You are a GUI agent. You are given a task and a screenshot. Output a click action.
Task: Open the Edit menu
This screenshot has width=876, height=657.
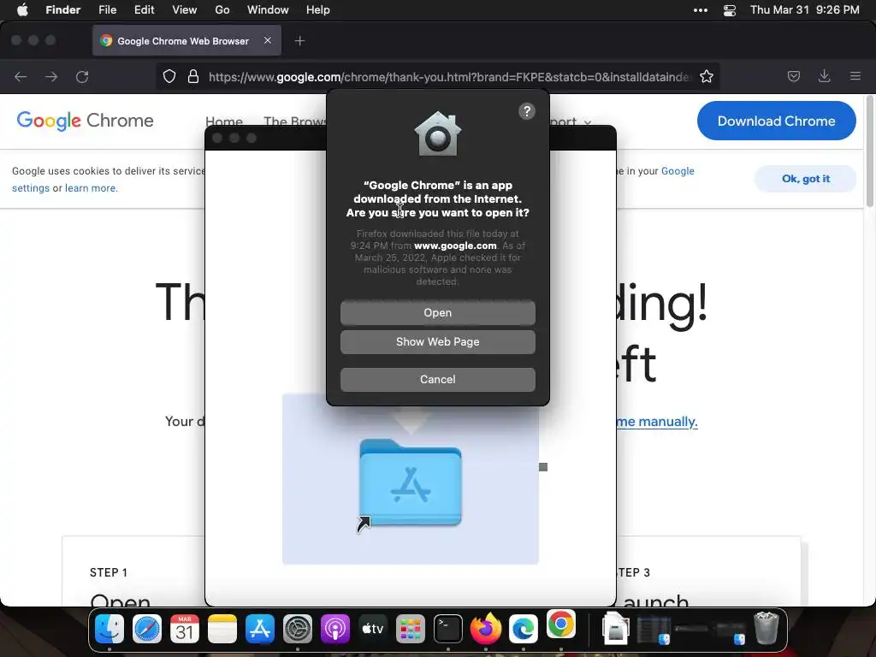[x=144, y=10]
